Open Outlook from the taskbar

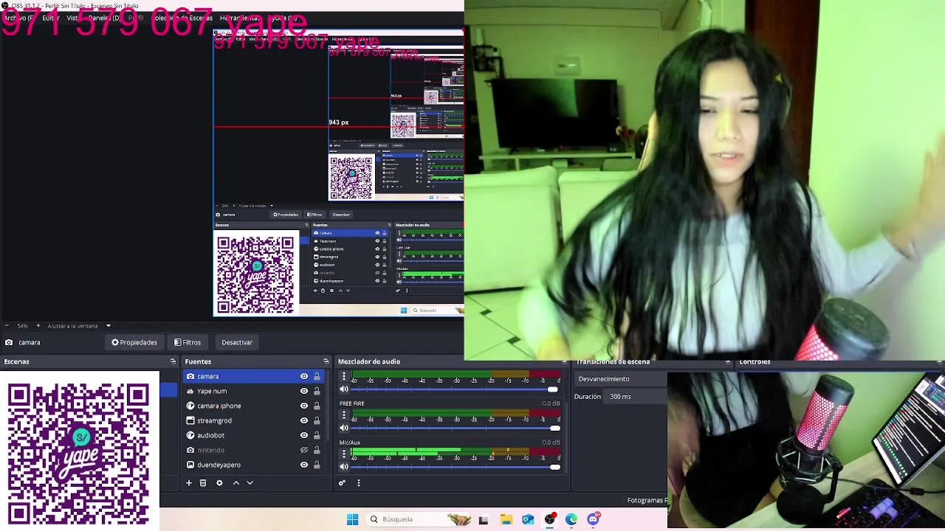click(x=528, y=519)
